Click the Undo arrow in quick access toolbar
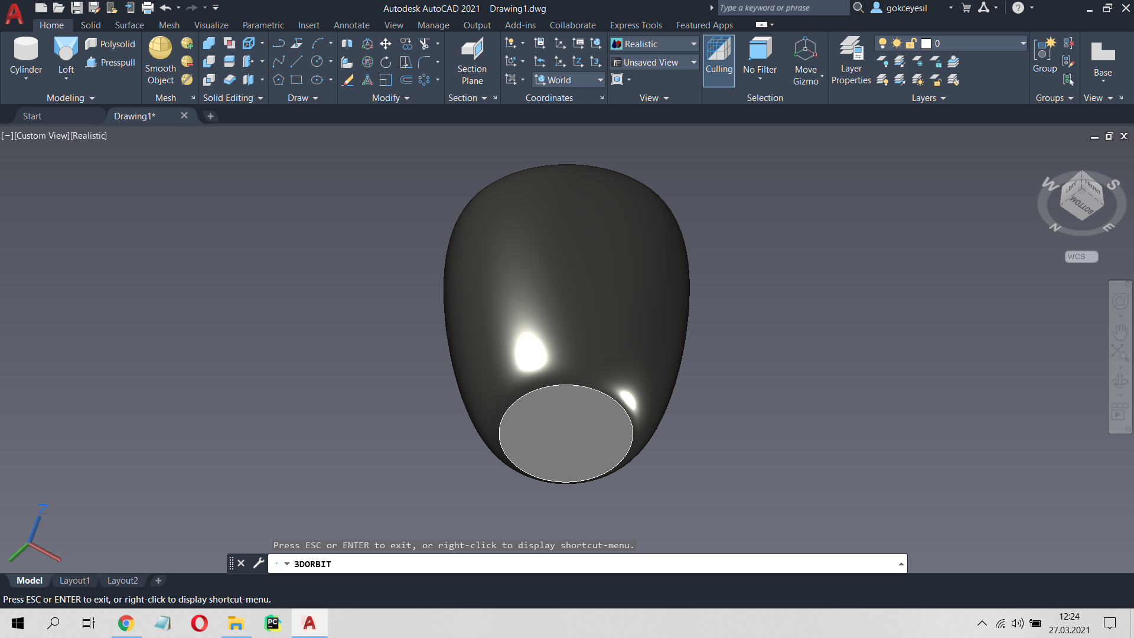The height and width of the screenshot is (638, 1134). pyautogui.click(x=165, y=8)
